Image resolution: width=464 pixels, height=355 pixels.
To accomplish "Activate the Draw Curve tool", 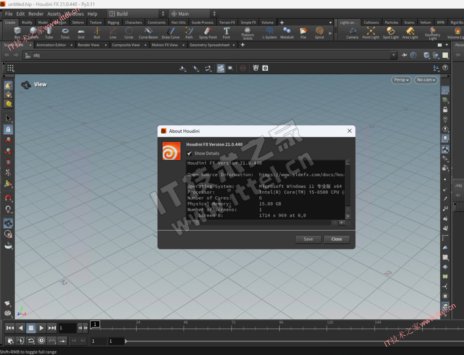I will pyautogui.click(x=170, y=33).
